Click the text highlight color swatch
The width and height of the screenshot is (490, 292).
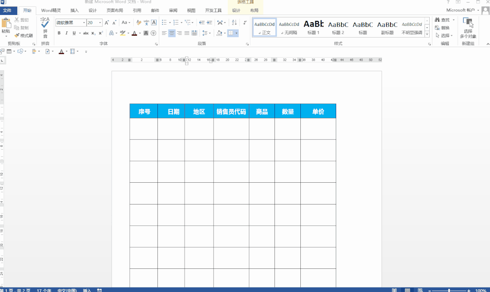point(123,33)
